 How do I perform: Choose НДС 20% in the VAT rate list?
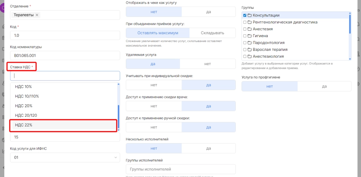[x=64, y=106]
